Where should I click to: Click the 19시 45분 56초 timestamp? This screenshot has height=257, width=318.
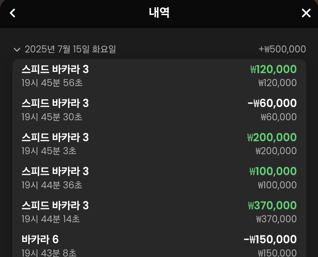[52, 83]
